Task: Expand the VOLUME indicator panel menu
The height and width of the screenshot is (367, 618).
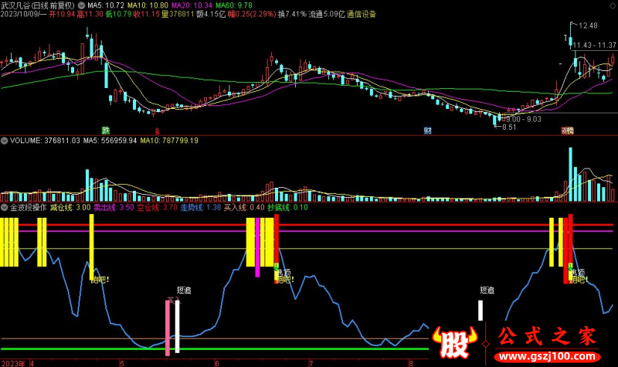Action: click(x=5, y=141)
